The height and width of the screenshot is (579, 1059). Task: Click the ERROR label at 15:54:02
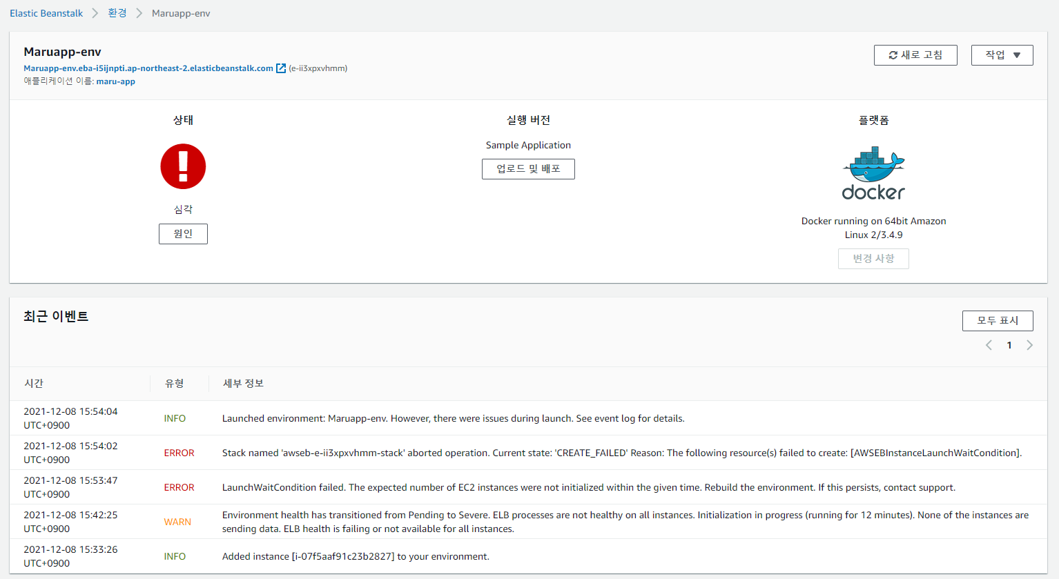[x=179, y=453]
